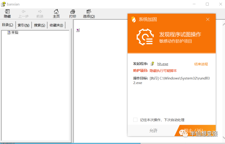
Task: Click the content pane scrollbar up arrow
Action: click(224, 24)
